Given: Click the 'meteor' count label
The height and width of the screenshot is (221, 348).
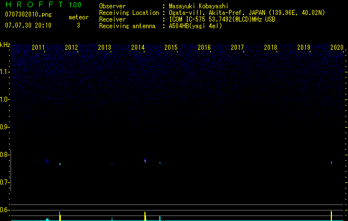Looking at the screenshot, I should coord(79,17).
